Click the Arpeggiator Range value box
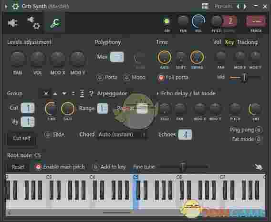The image size is (271, 222). 103,109
